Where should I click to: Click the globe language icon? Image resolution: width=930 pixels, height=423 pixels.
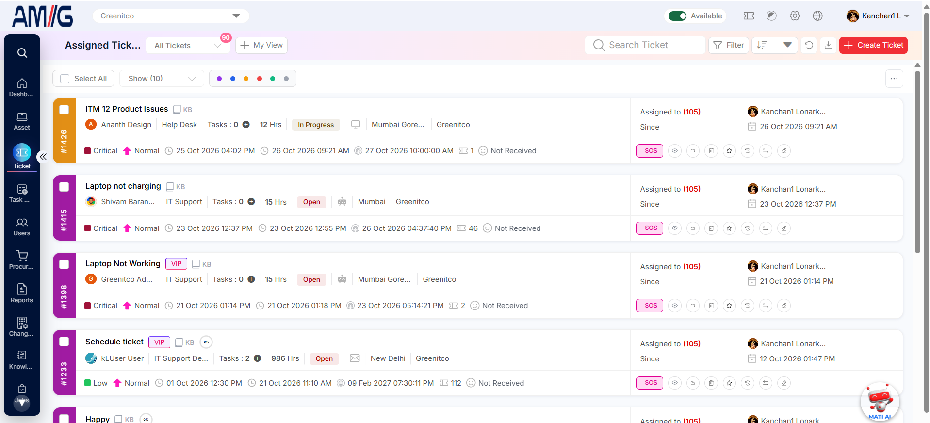[818, 16]
